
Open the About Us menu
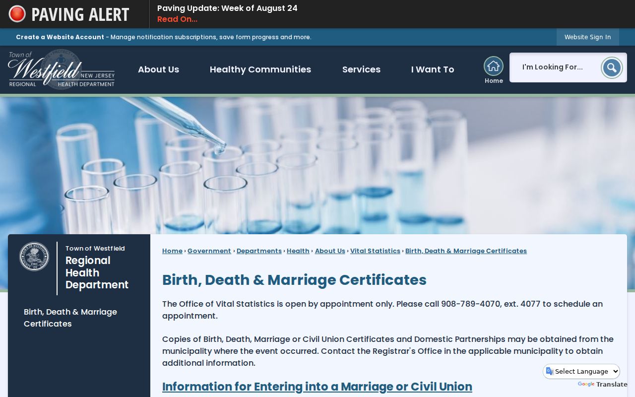[158, 69]
